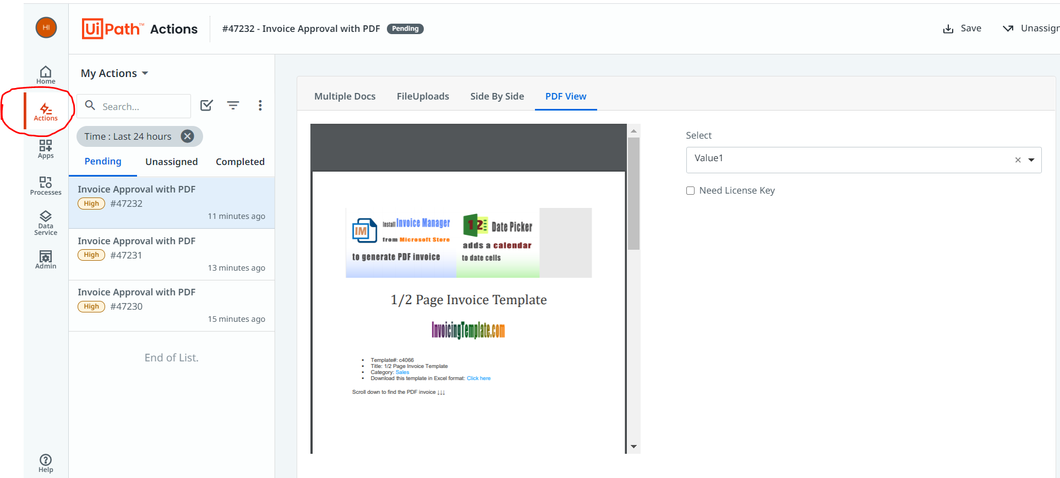This screenshot has height=478, width=1060.
Task: Open action #47231 in the list
Action: click(172, 255)
